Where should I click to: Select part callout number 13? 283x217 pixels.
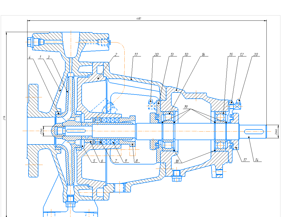click(x=172, y=54)
